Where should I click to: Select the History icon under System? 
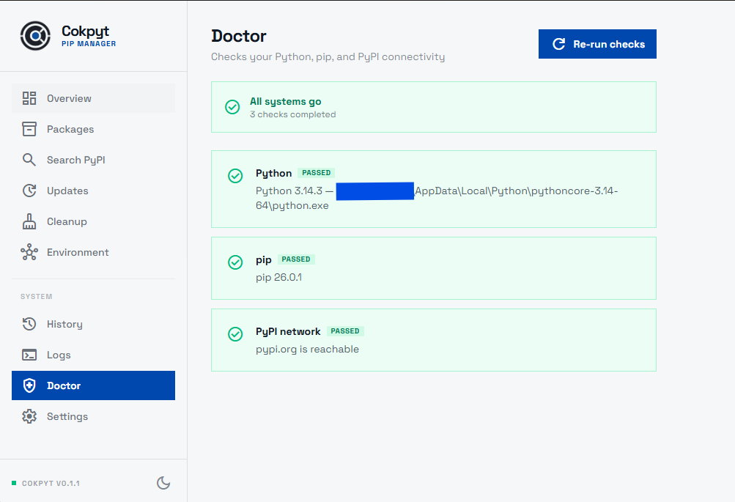click(29, 323)
